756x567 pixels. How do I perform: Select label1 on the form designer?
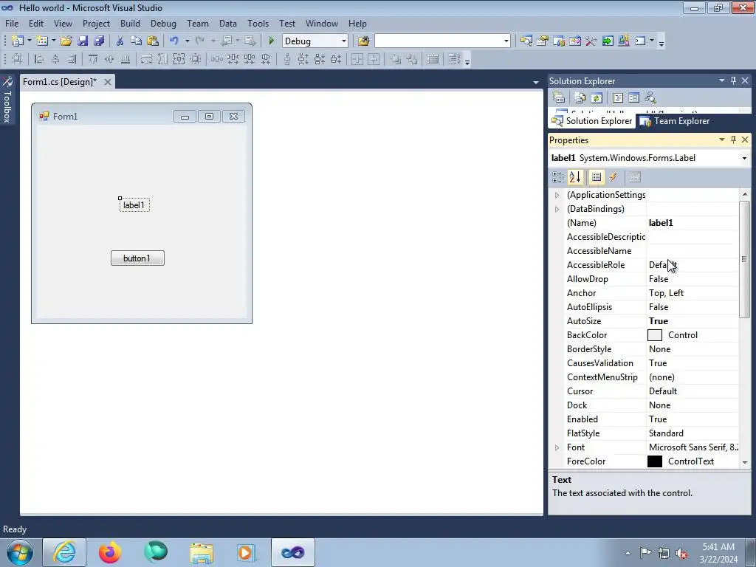(x=134, y=205)
